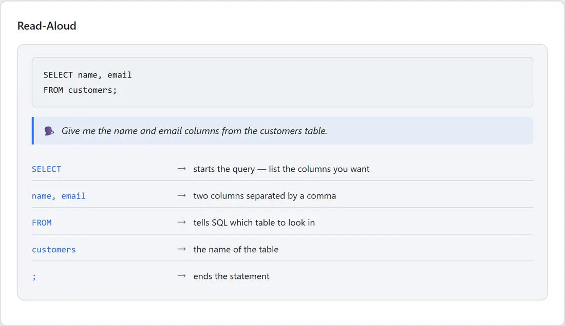Click the blue "customers" term in the breakdown list
This screenshot has width=565, height=326.
pos(54,250)
